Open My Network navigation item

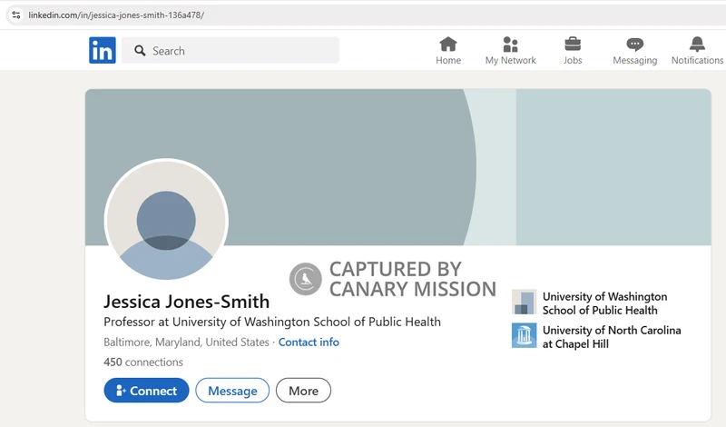click(x=510, y=51)
